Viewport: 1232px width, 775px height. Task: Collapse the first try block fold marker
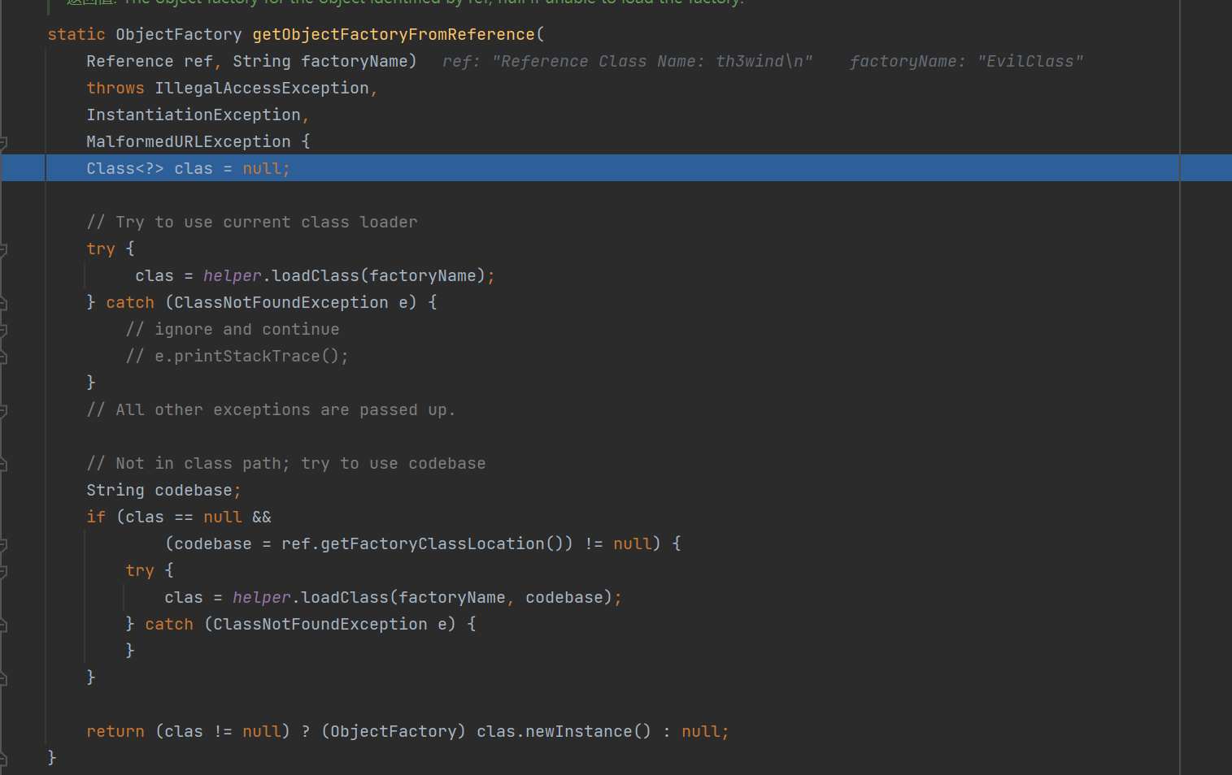[3, 249]
